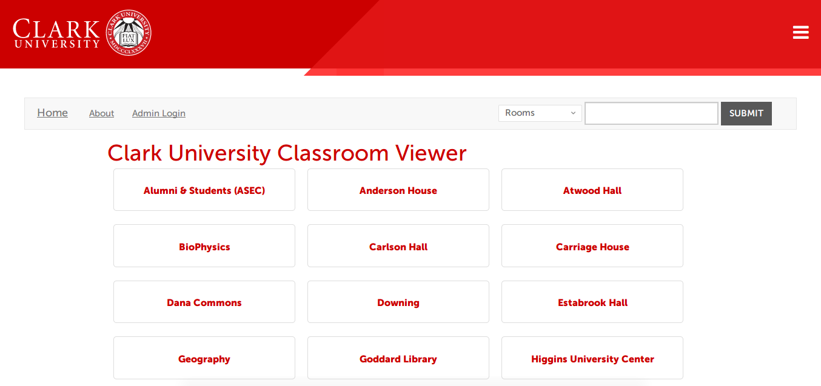The image size is (821, 386).
Task: View the Goddard Library building card
Action: pyautogui.click(x=398, y=358)
